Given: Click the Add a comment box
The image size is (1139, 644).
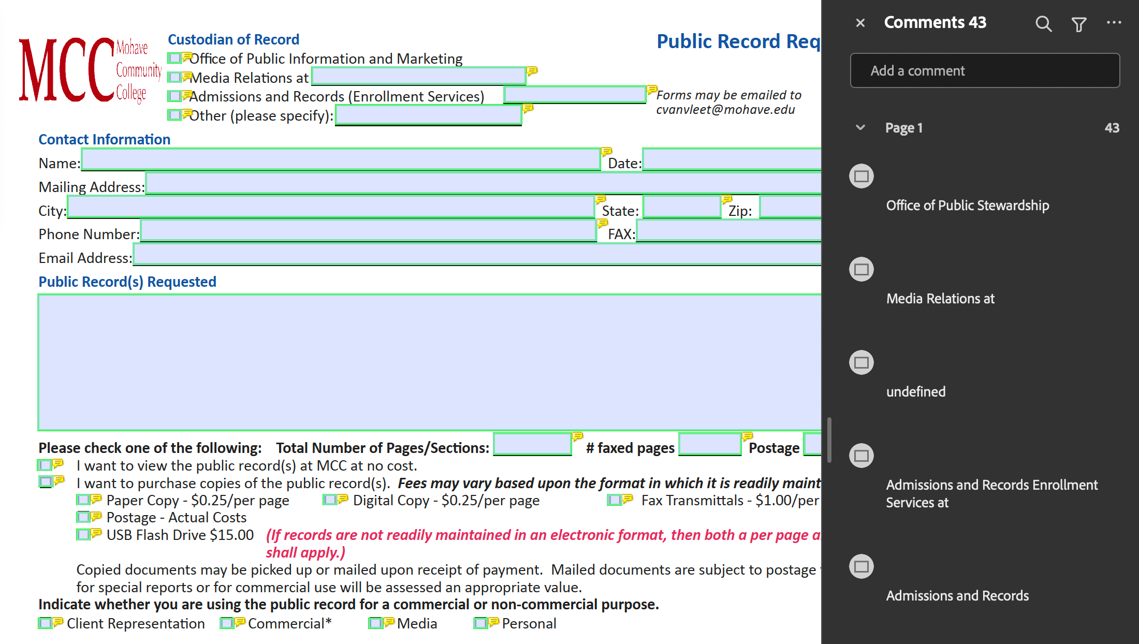Looking at the screenshot, I should [x=985, y=70].
